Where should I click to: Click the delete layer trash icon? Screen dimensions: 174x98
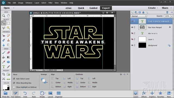167,12
